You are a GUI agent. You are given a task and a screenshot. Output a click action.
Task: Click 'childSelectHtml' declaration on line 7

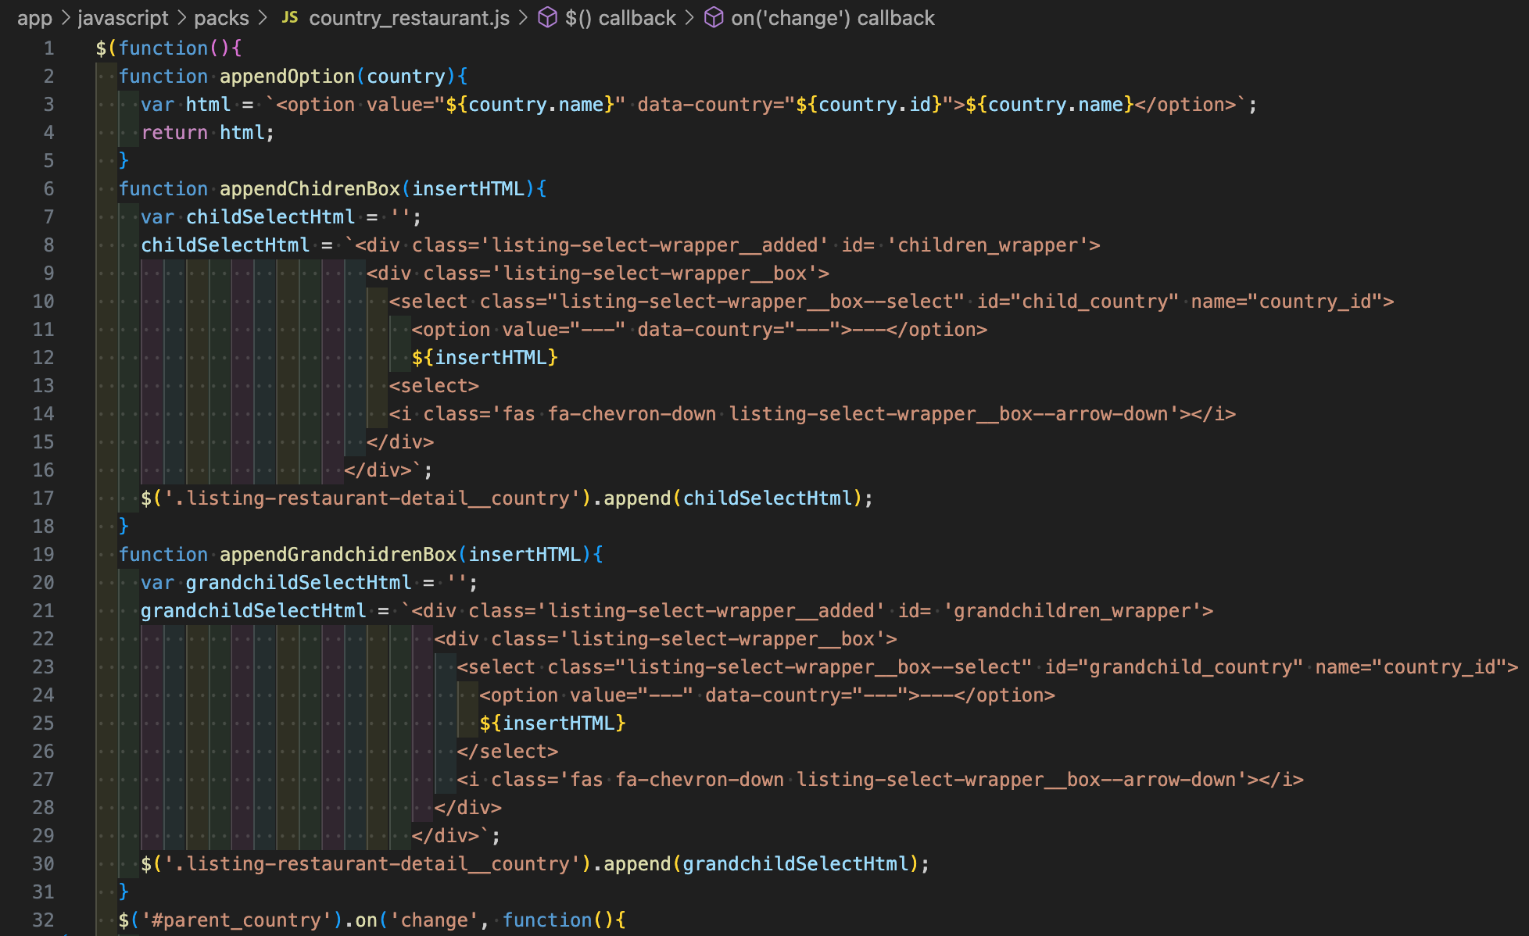[x=270, y=217]
